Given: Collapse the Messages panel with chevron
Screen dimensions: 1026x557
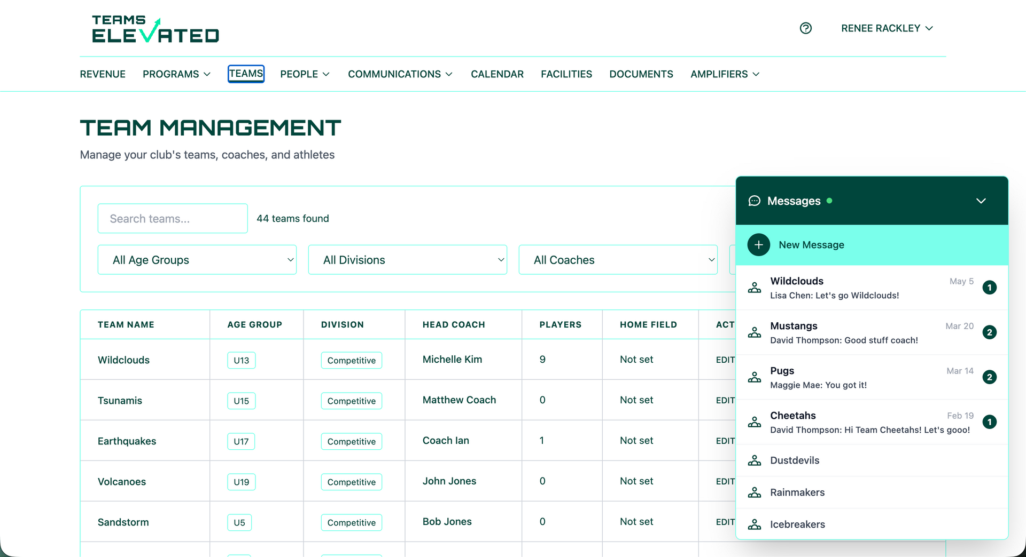Looking at the screenshot, I should click(981, 201).
